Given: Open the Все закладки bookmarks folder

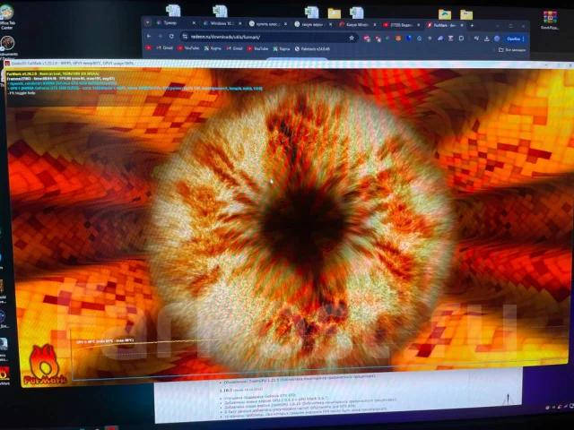Looking at the screenshot, I should 512,50.
